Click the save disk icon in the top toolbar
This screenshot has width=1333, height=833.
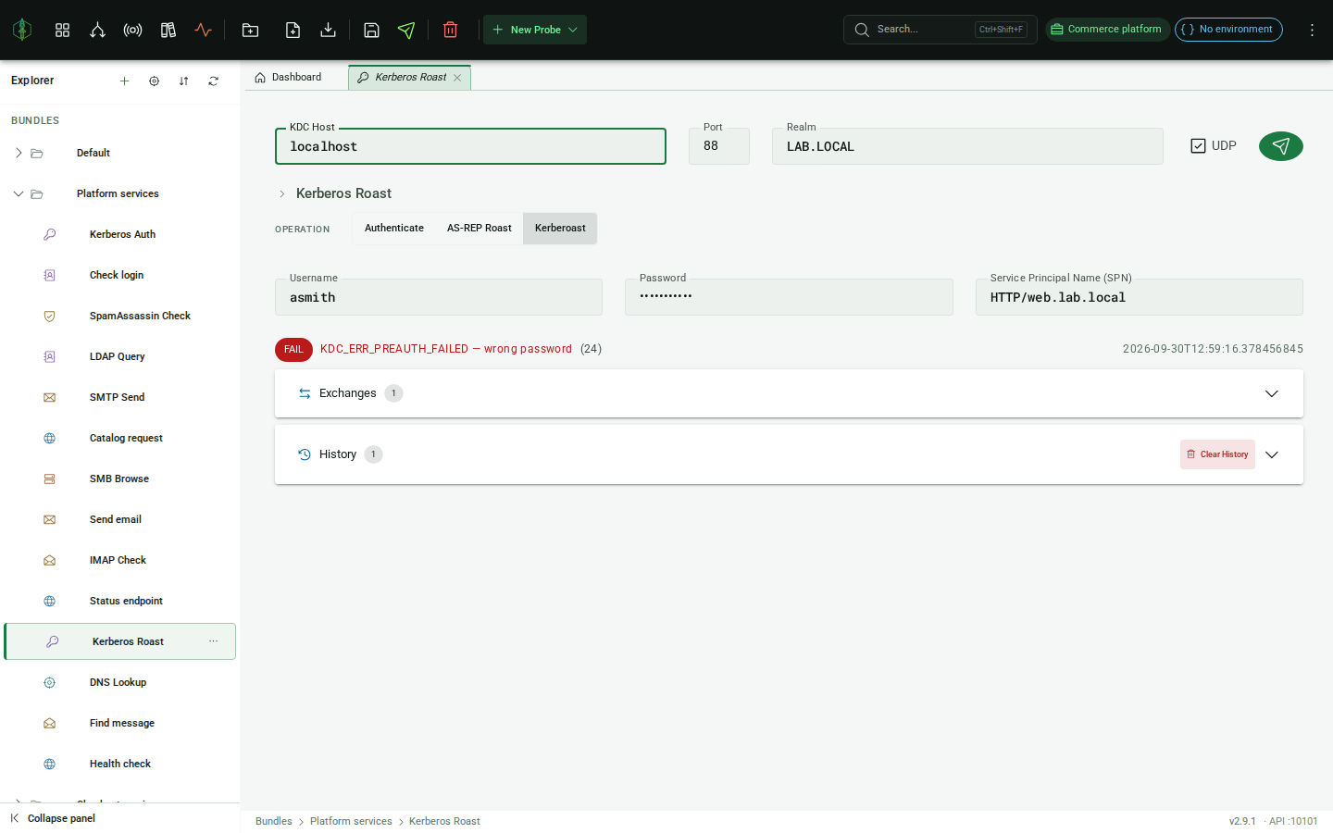[371, 30]
